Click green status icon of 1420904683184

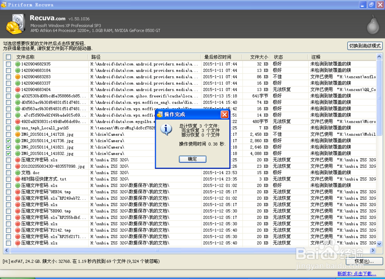click(x=17, y=70)
